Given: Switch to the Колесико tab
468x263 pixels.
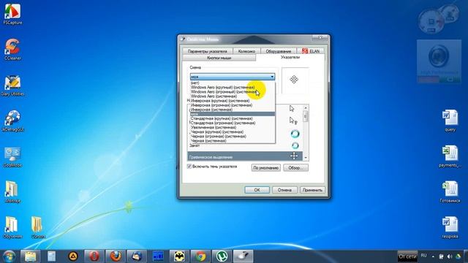Looking at the screenshot, I should coord(247,51).
